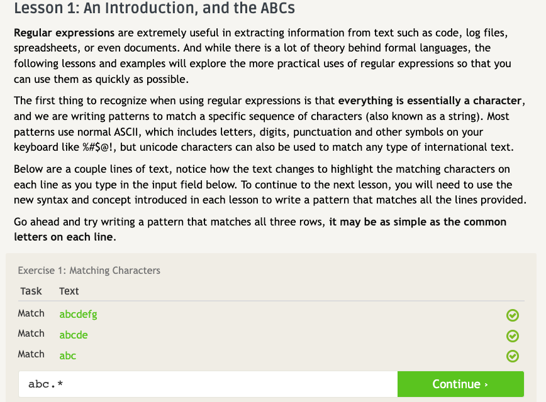Screen dimensions: 546x402
Task: Click the green text abcdefg
Action: click(x=78, y=314)
